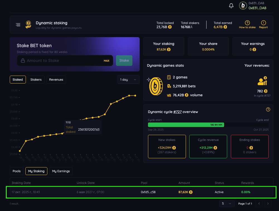Click the notification bell icon

[x=231, y=5]
